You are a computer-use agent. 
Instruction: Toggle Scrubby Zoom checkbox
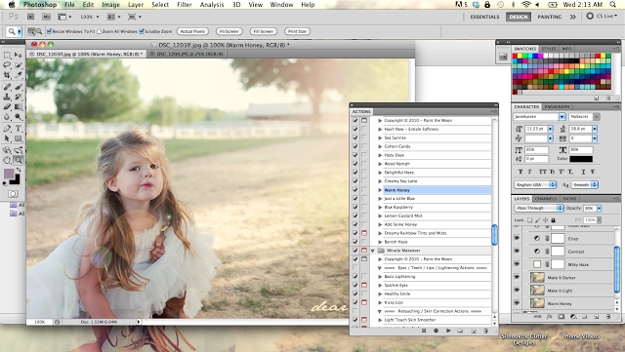pyautogui.click(x=142, y=31)
